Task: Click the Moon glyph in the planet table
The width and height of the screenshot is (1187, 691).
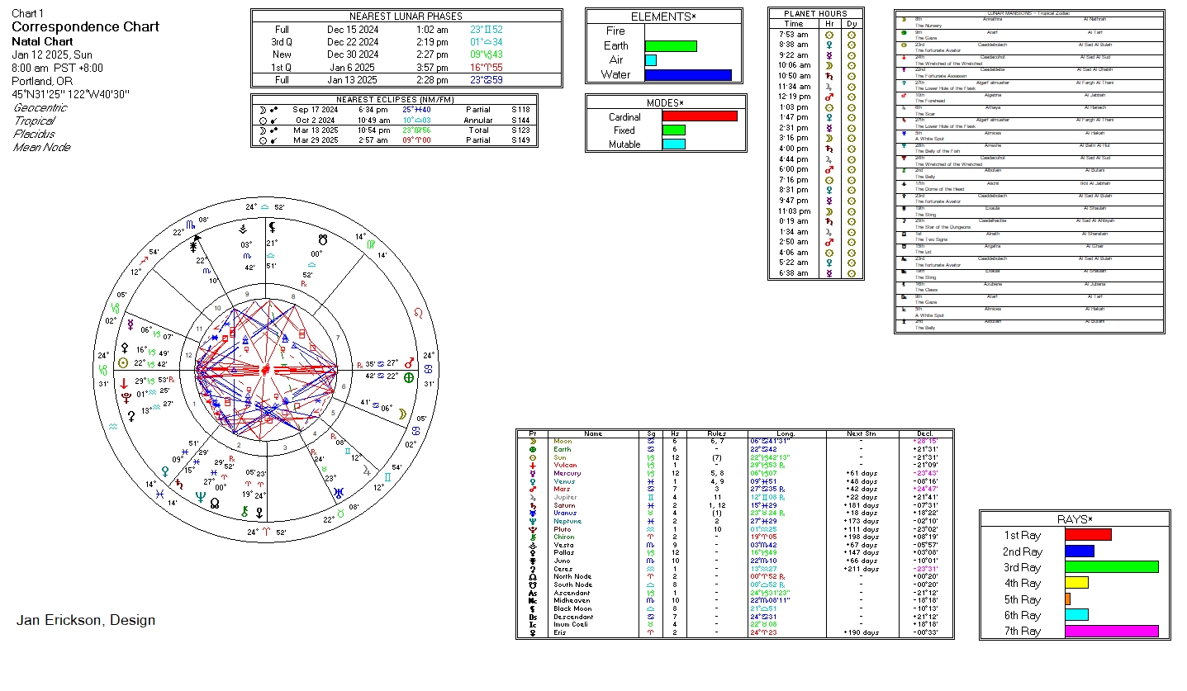Action: coord(533,441)
